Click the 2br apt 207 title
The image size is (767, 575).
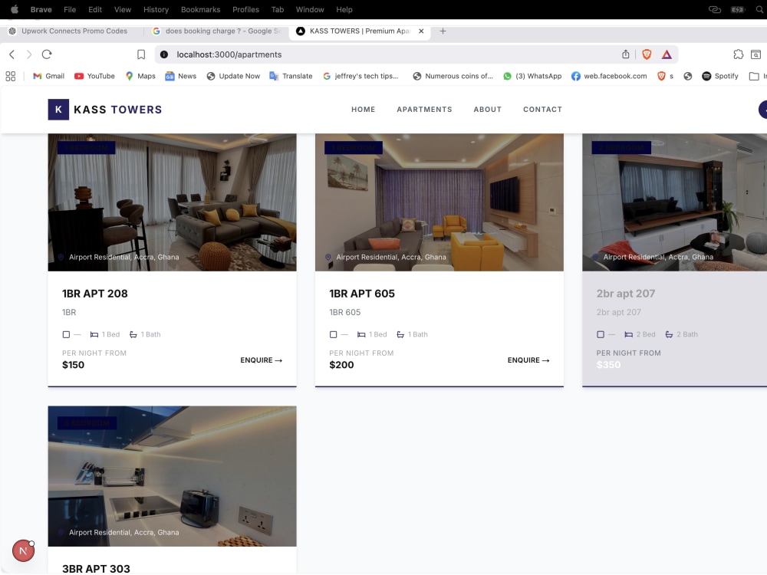click(626, 294)
